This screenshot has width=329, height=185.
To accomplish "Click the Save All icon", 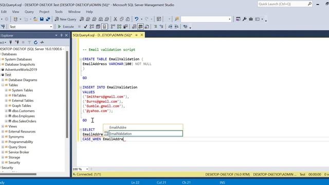I will click(48, 19).
